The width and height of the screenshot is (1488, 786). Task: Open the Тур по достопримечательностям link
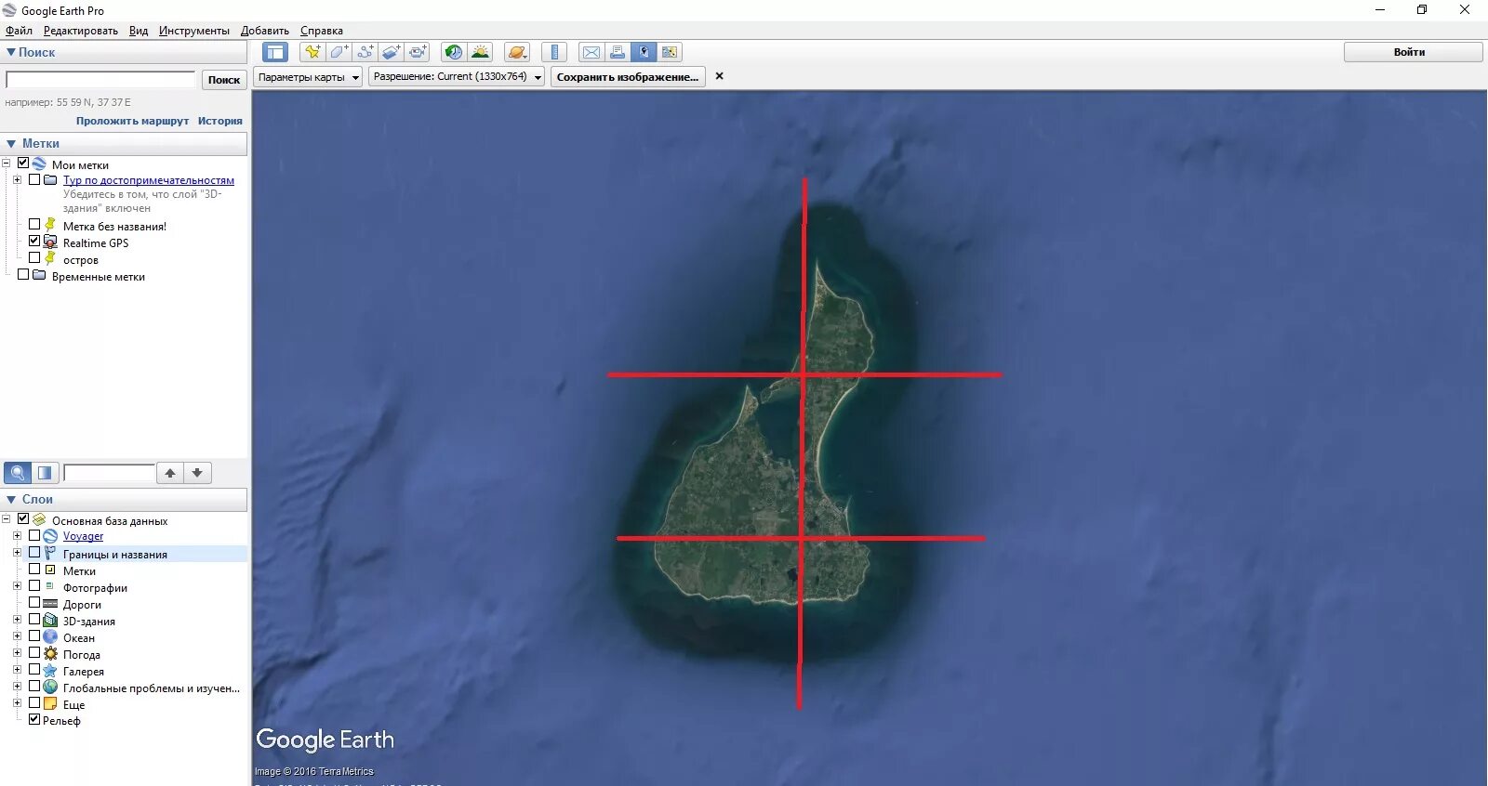click(149, 180)
